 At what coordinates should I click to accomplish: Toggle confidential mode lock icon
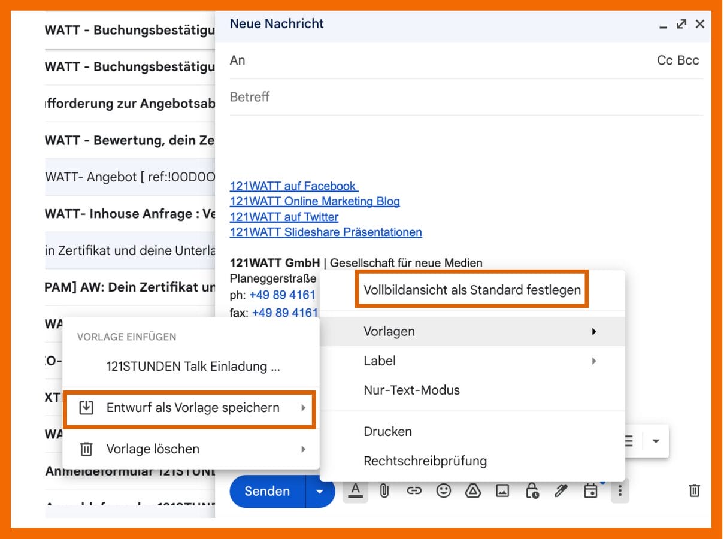[x=532, y=491]
